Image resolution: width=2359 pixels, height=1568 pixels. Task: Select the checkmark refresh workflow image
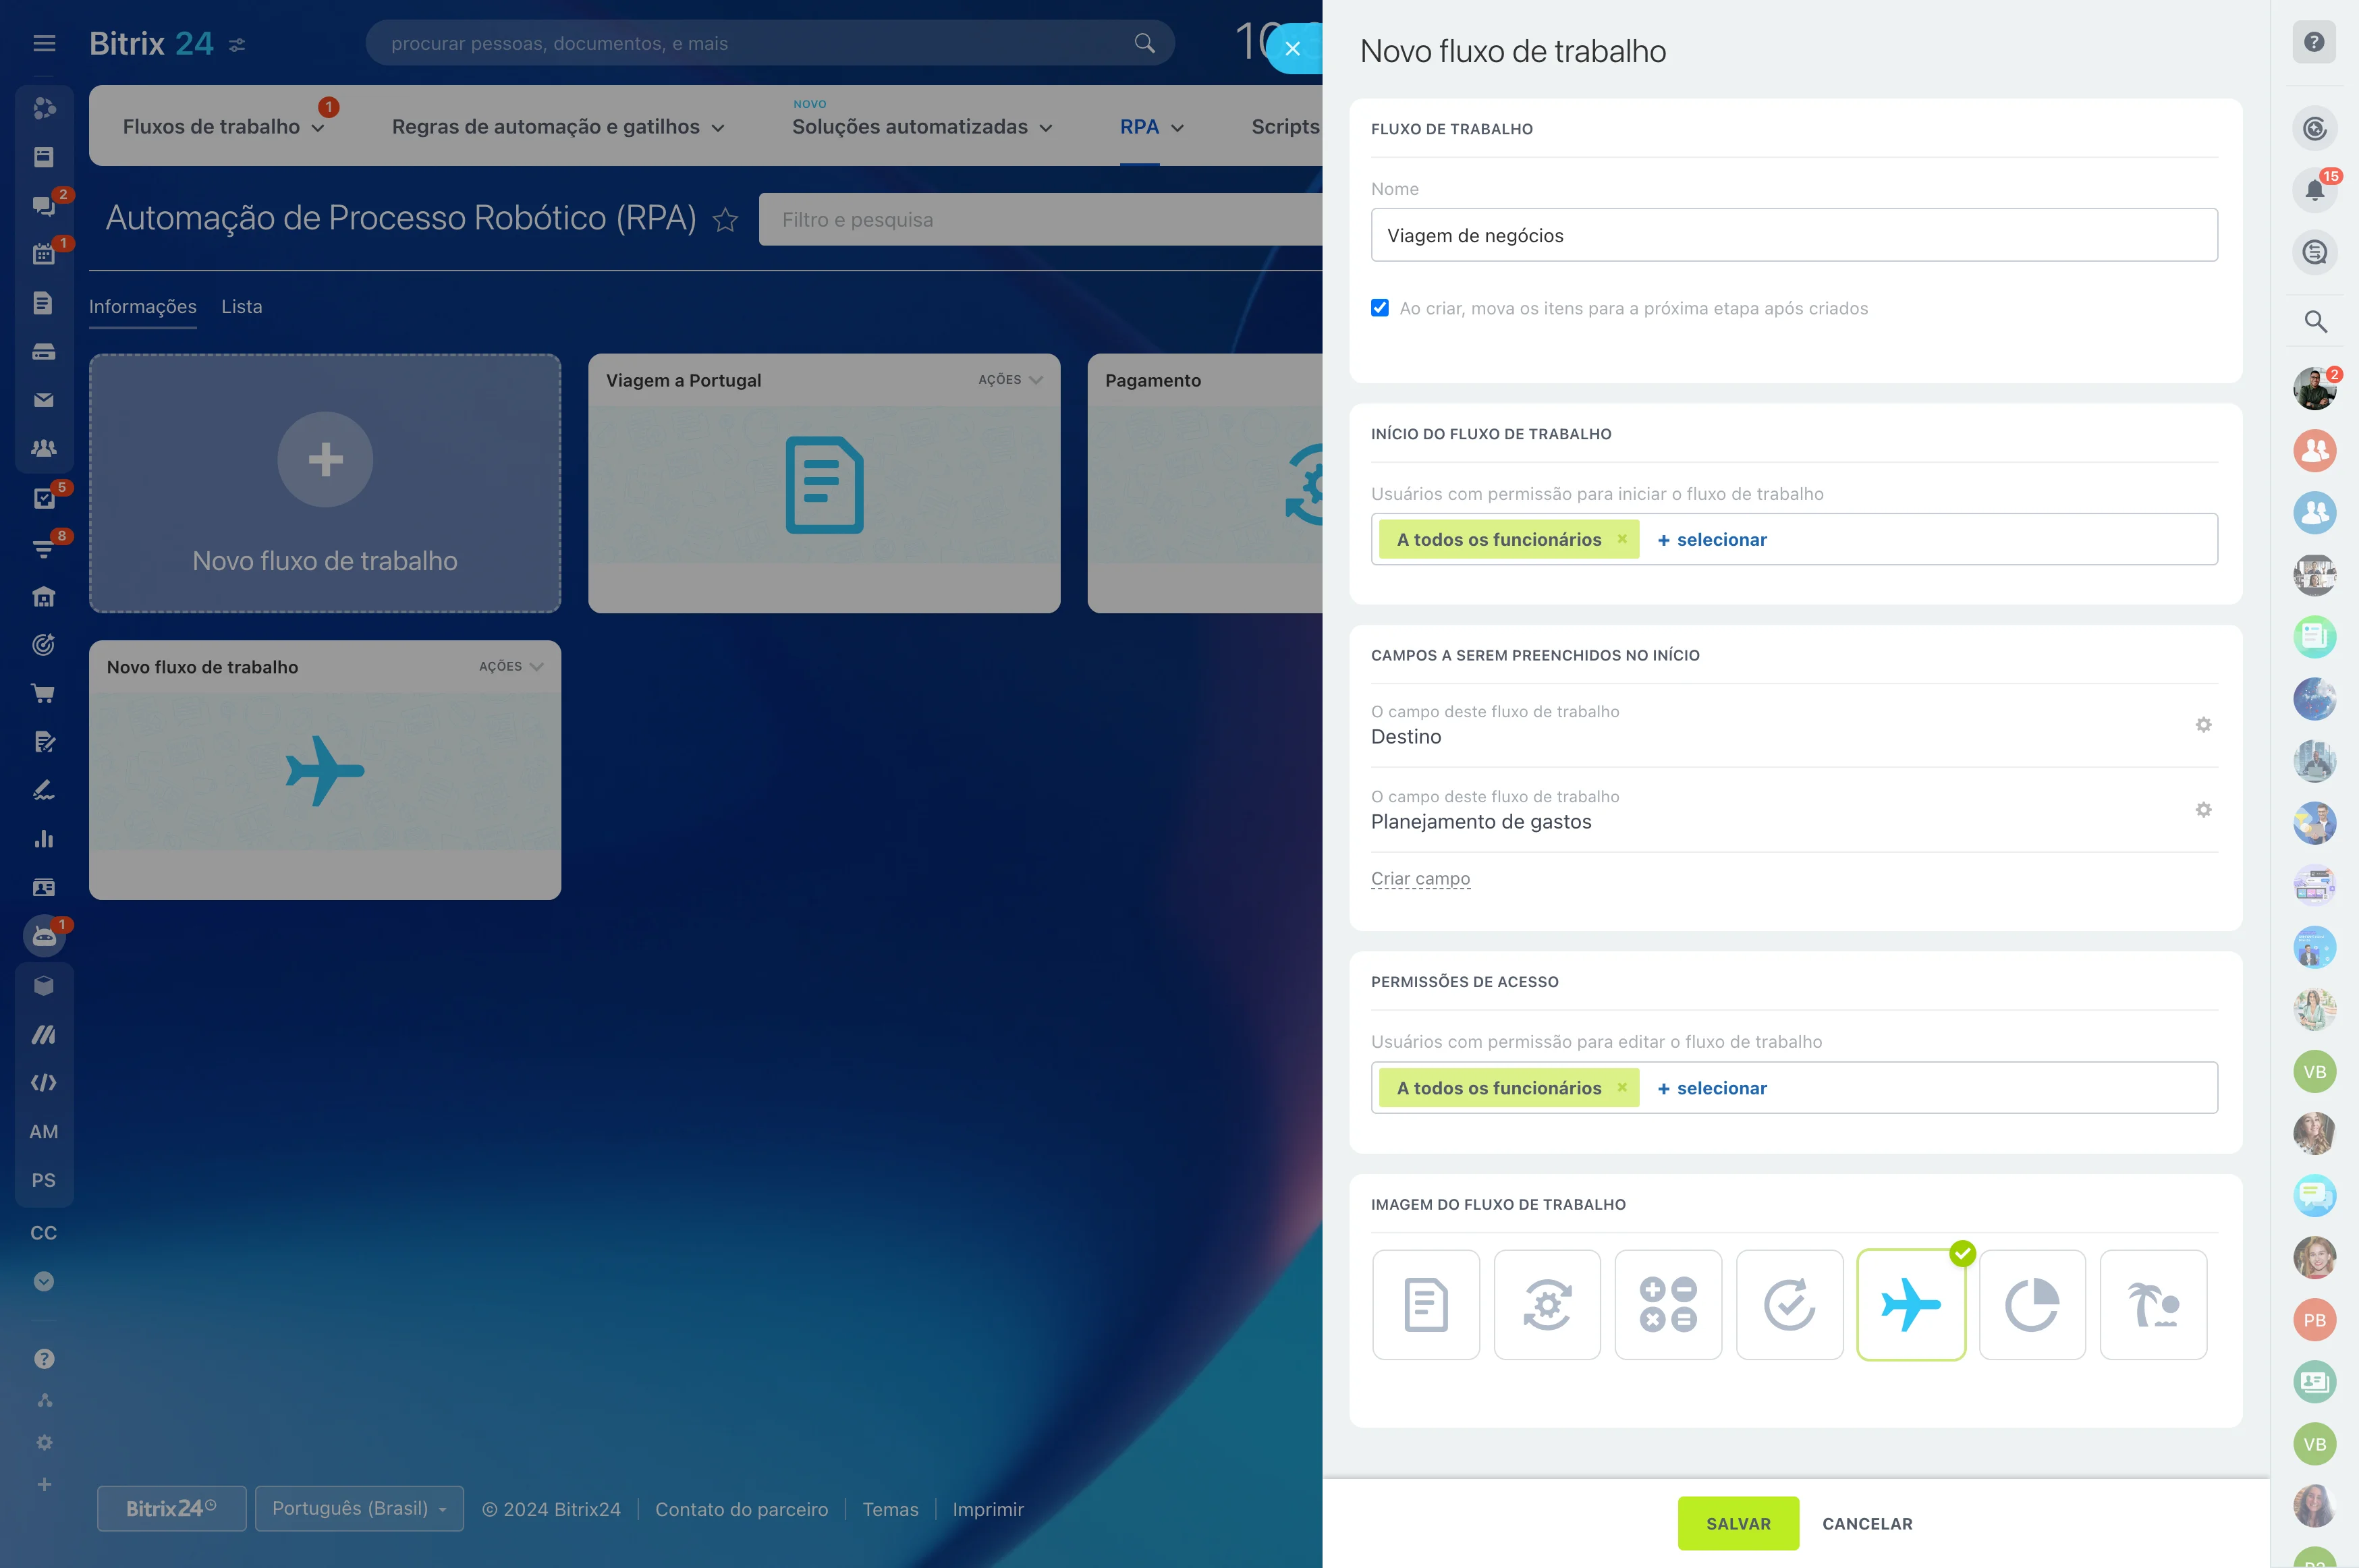(1789, 1304)
